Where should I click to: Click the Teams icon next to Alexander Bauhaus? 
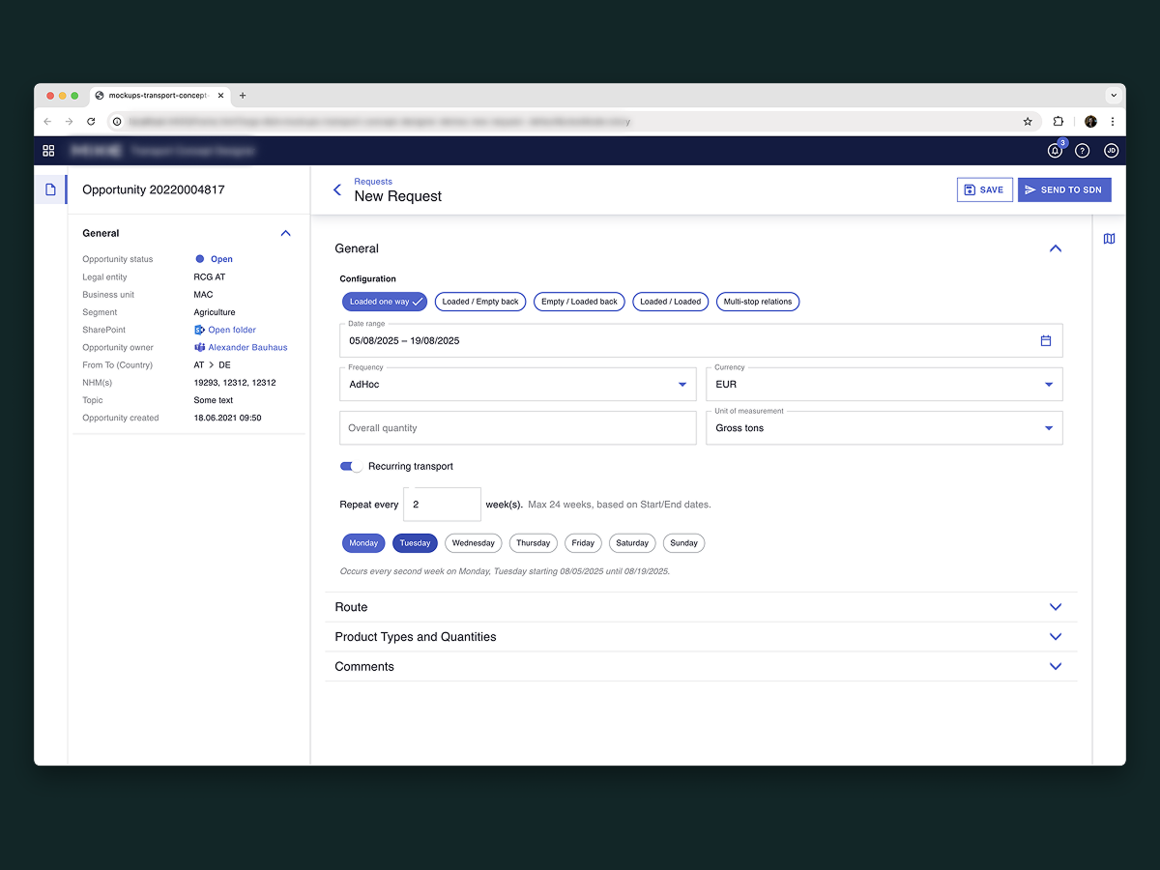201,347
